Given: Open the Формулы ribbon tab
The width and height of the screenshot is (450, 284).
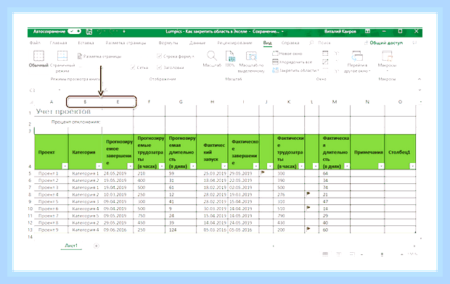Looking at the screenshot, I should (x=168, y=43).
